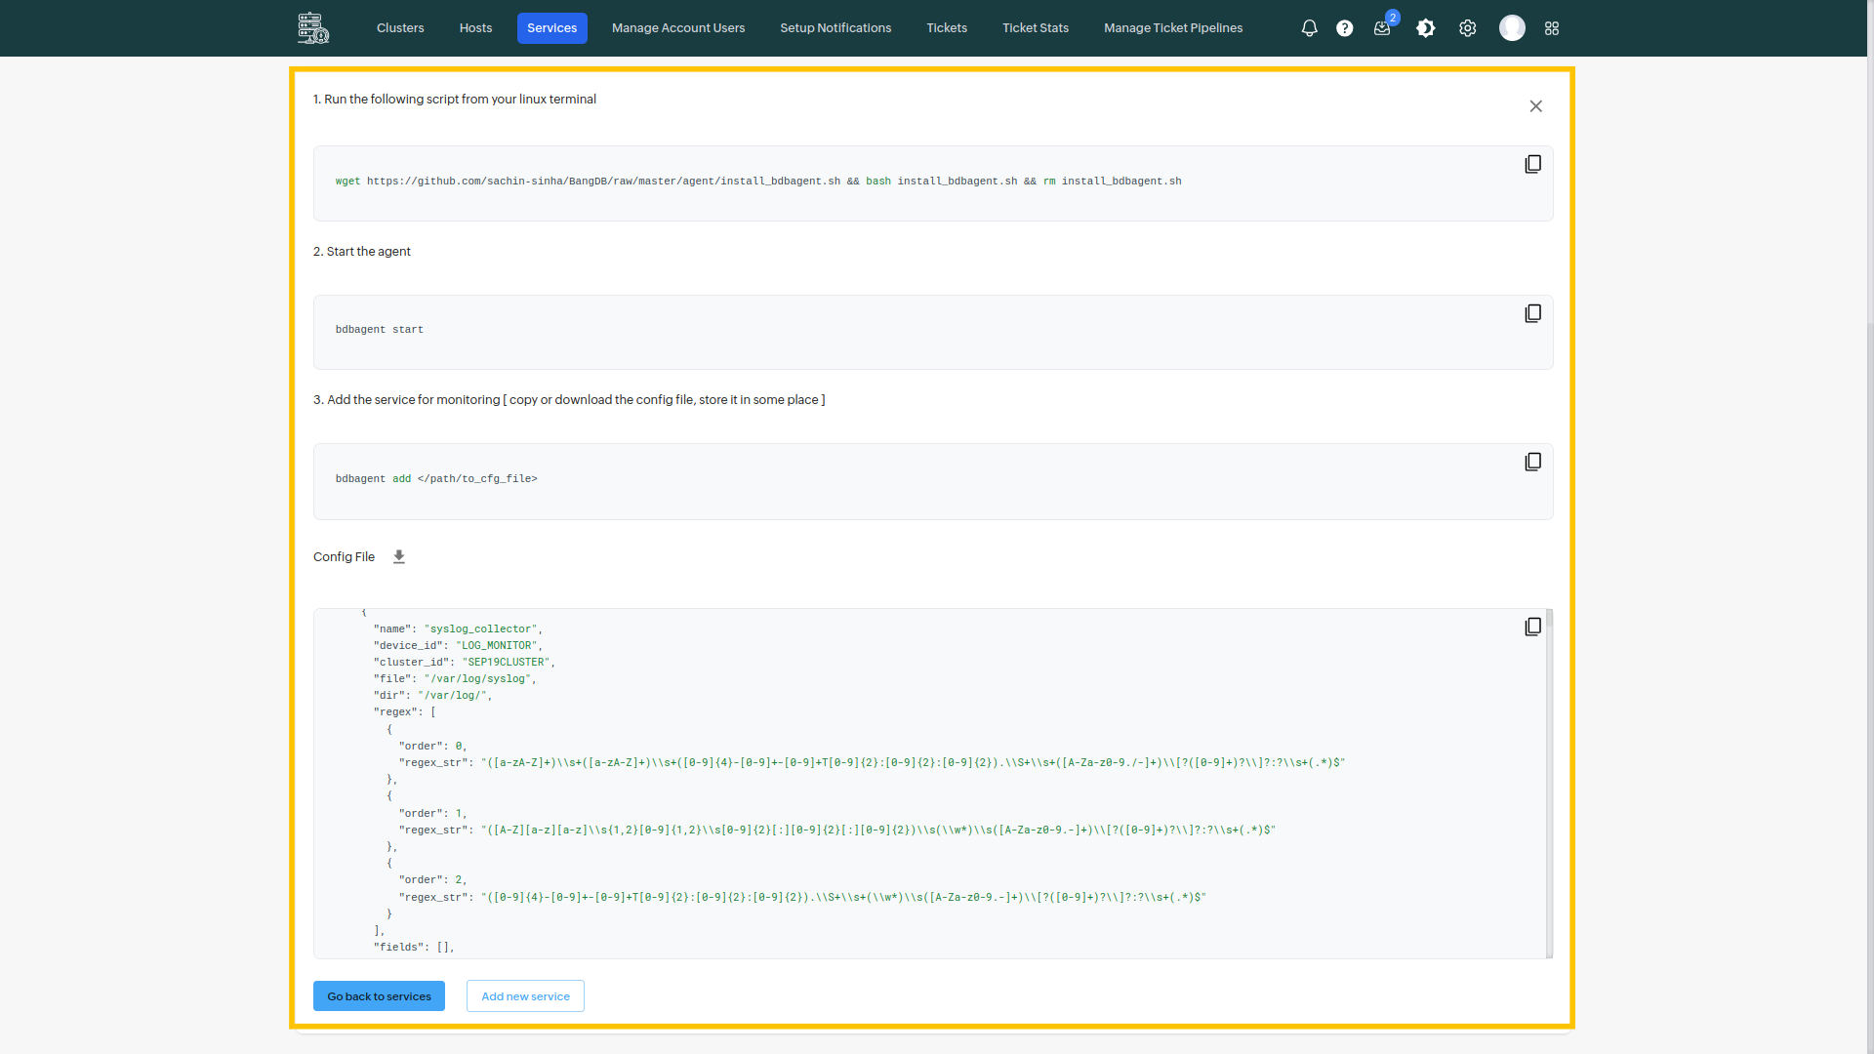The height and width of the screenshot is (1054, 1874).
Task: Open Manage Ticket Pipelines
Action: 1173,28
